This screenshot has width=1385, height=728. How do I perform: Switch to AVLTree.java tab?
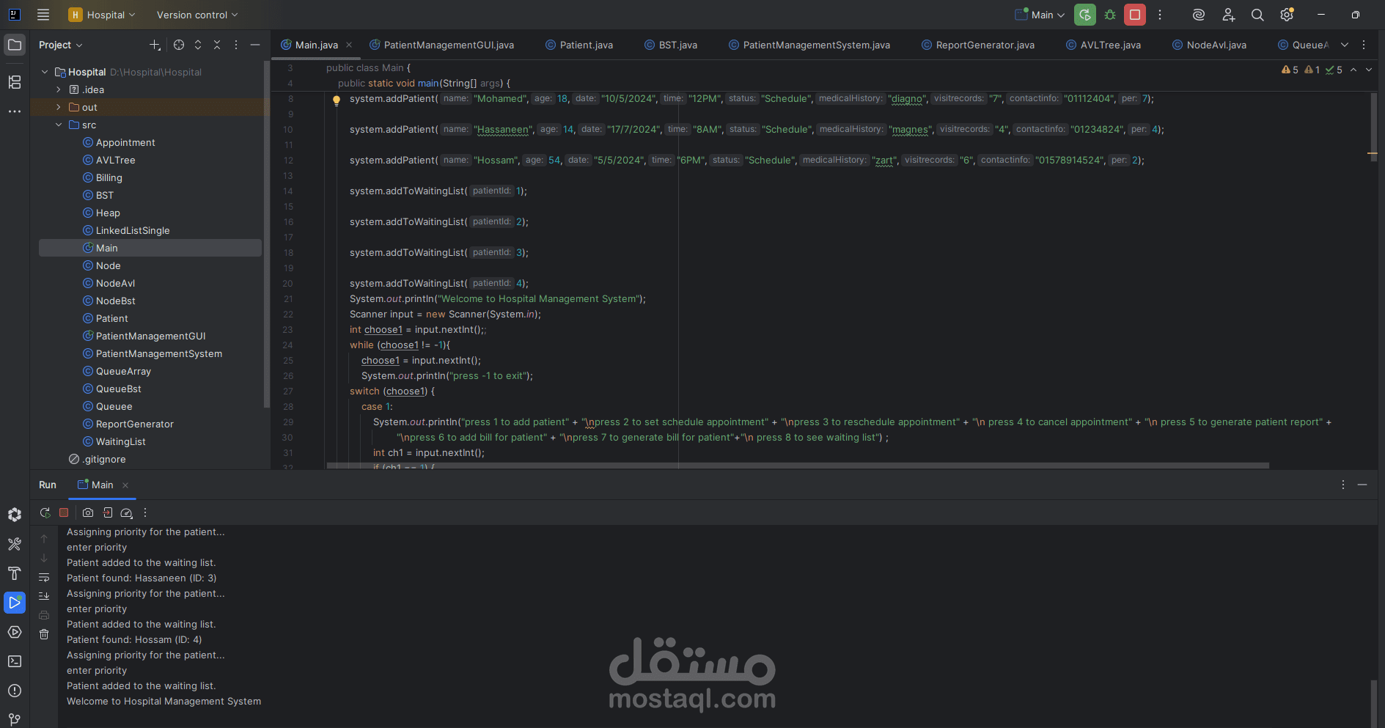1103,45
